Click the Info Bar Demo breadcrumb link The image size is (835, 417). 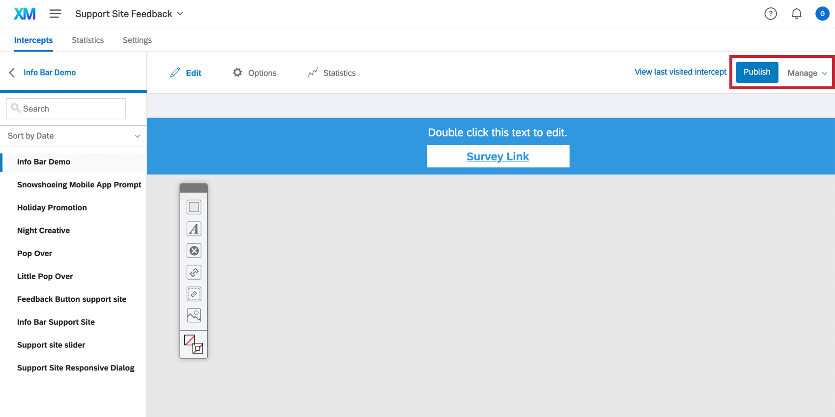click(x=50, y=73)
